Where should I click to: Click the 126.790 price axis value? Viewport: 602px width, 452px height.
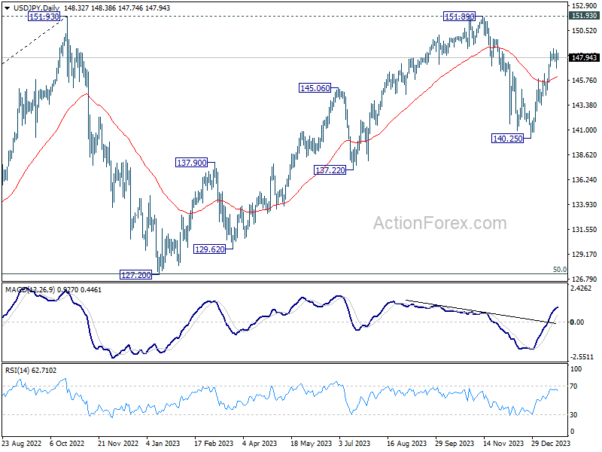click(584, 279)
